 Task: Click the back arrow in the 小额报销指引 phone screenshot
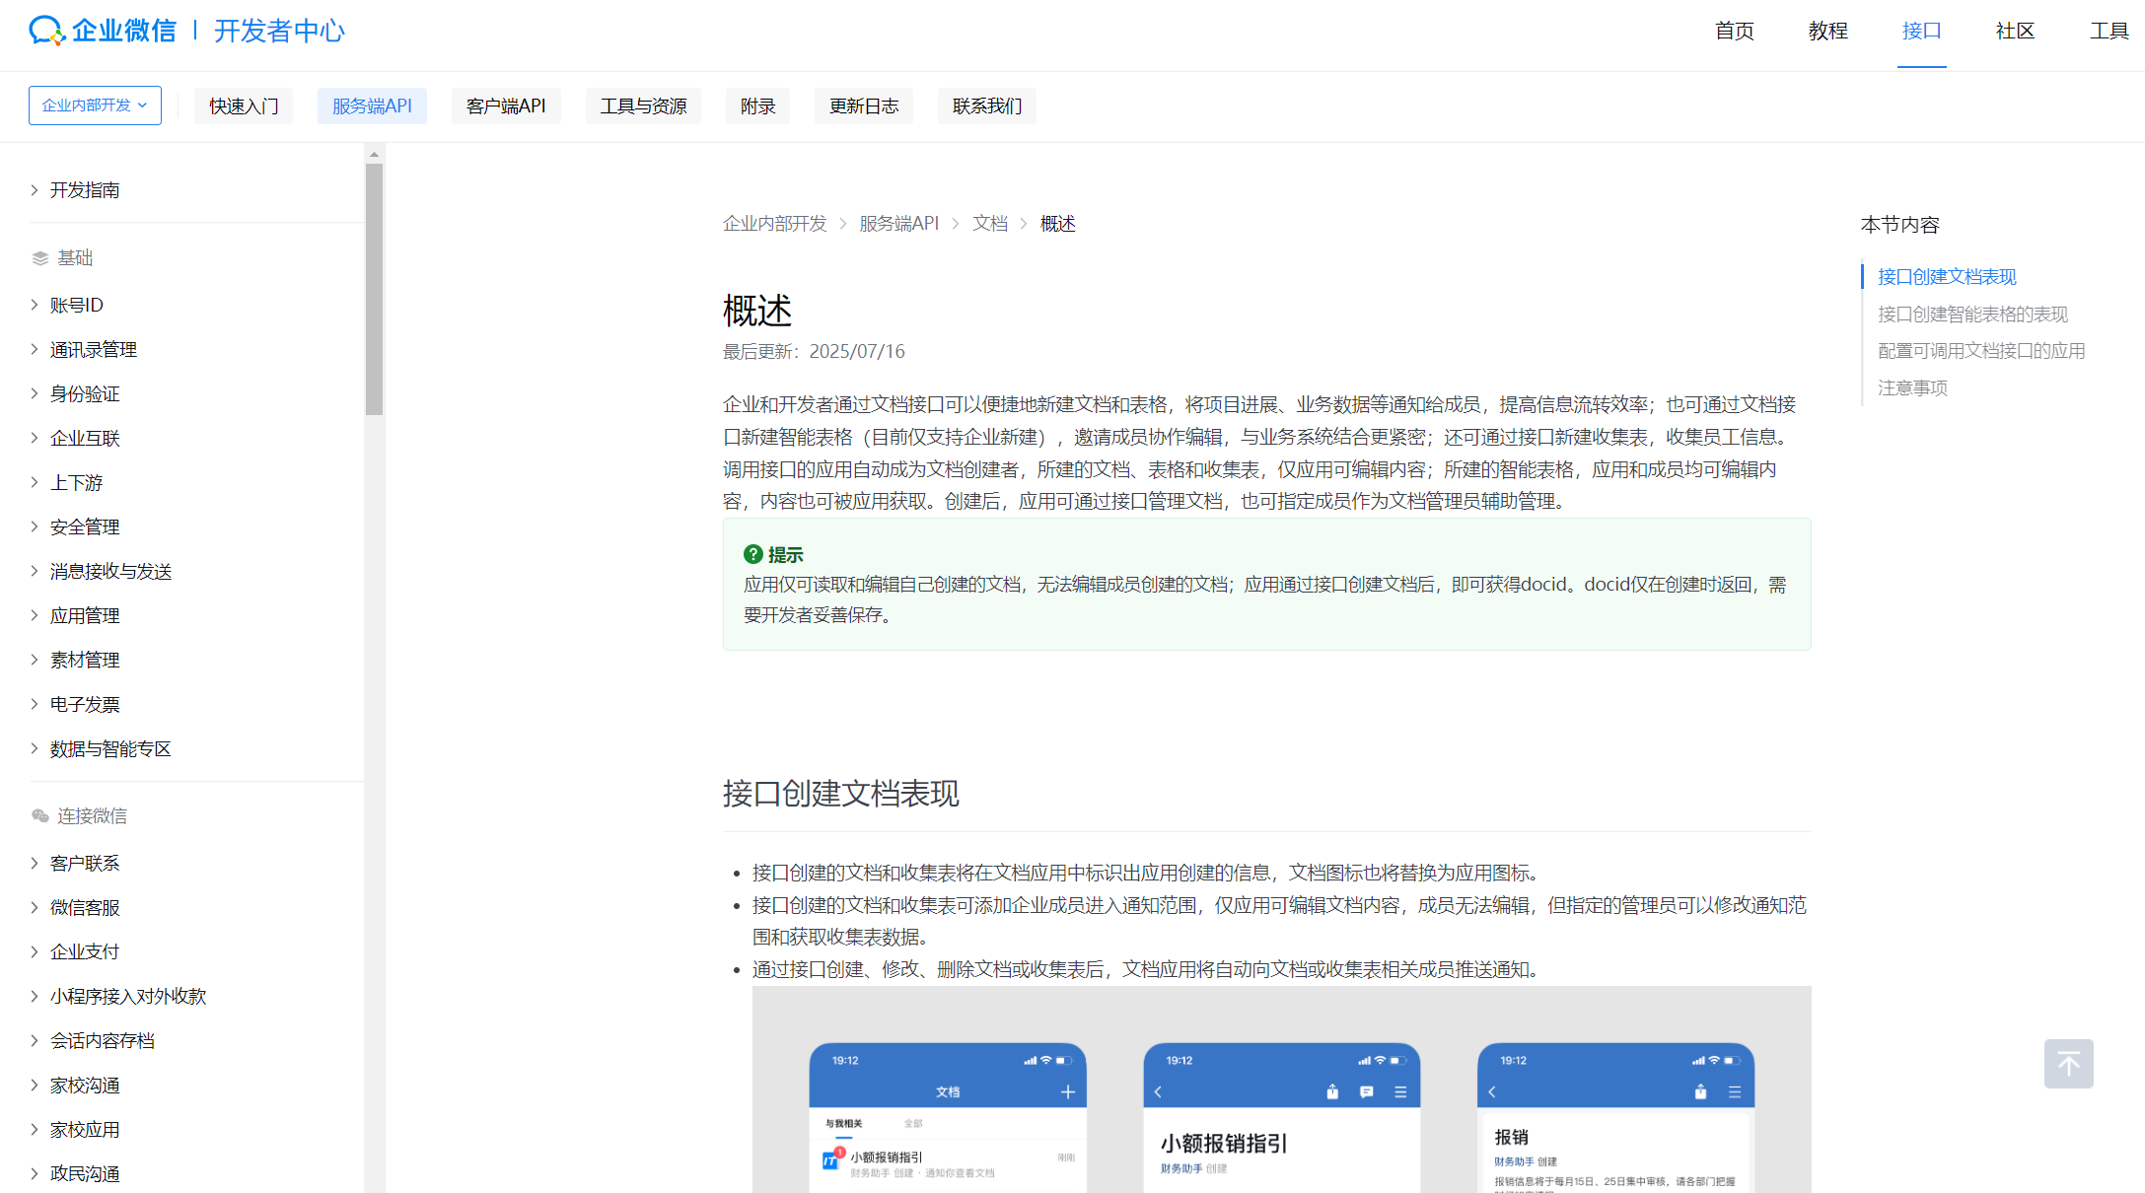point(1158,1091)
